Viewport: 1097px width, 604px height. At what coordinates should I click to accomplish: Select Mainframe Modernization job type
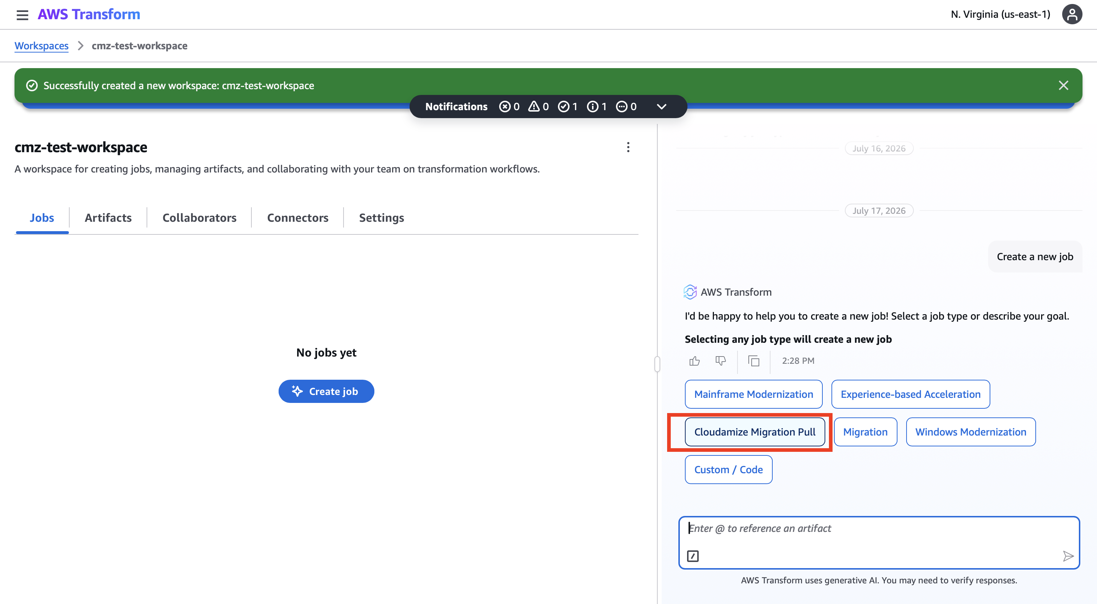(754, 394)
